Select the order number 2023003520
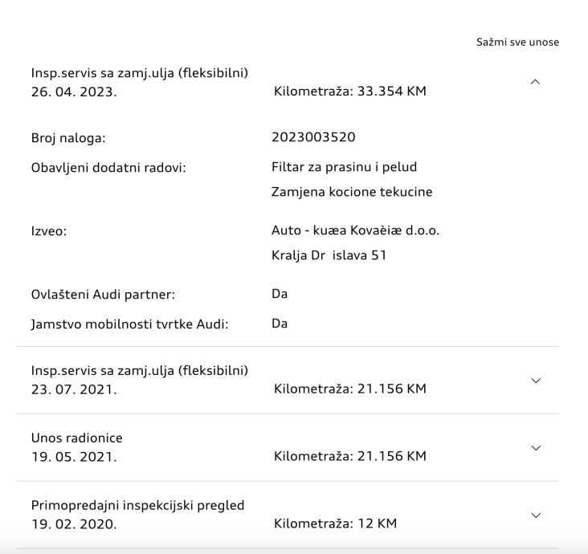588x554 pixels. pyautogui.click(x=313, y=137)
